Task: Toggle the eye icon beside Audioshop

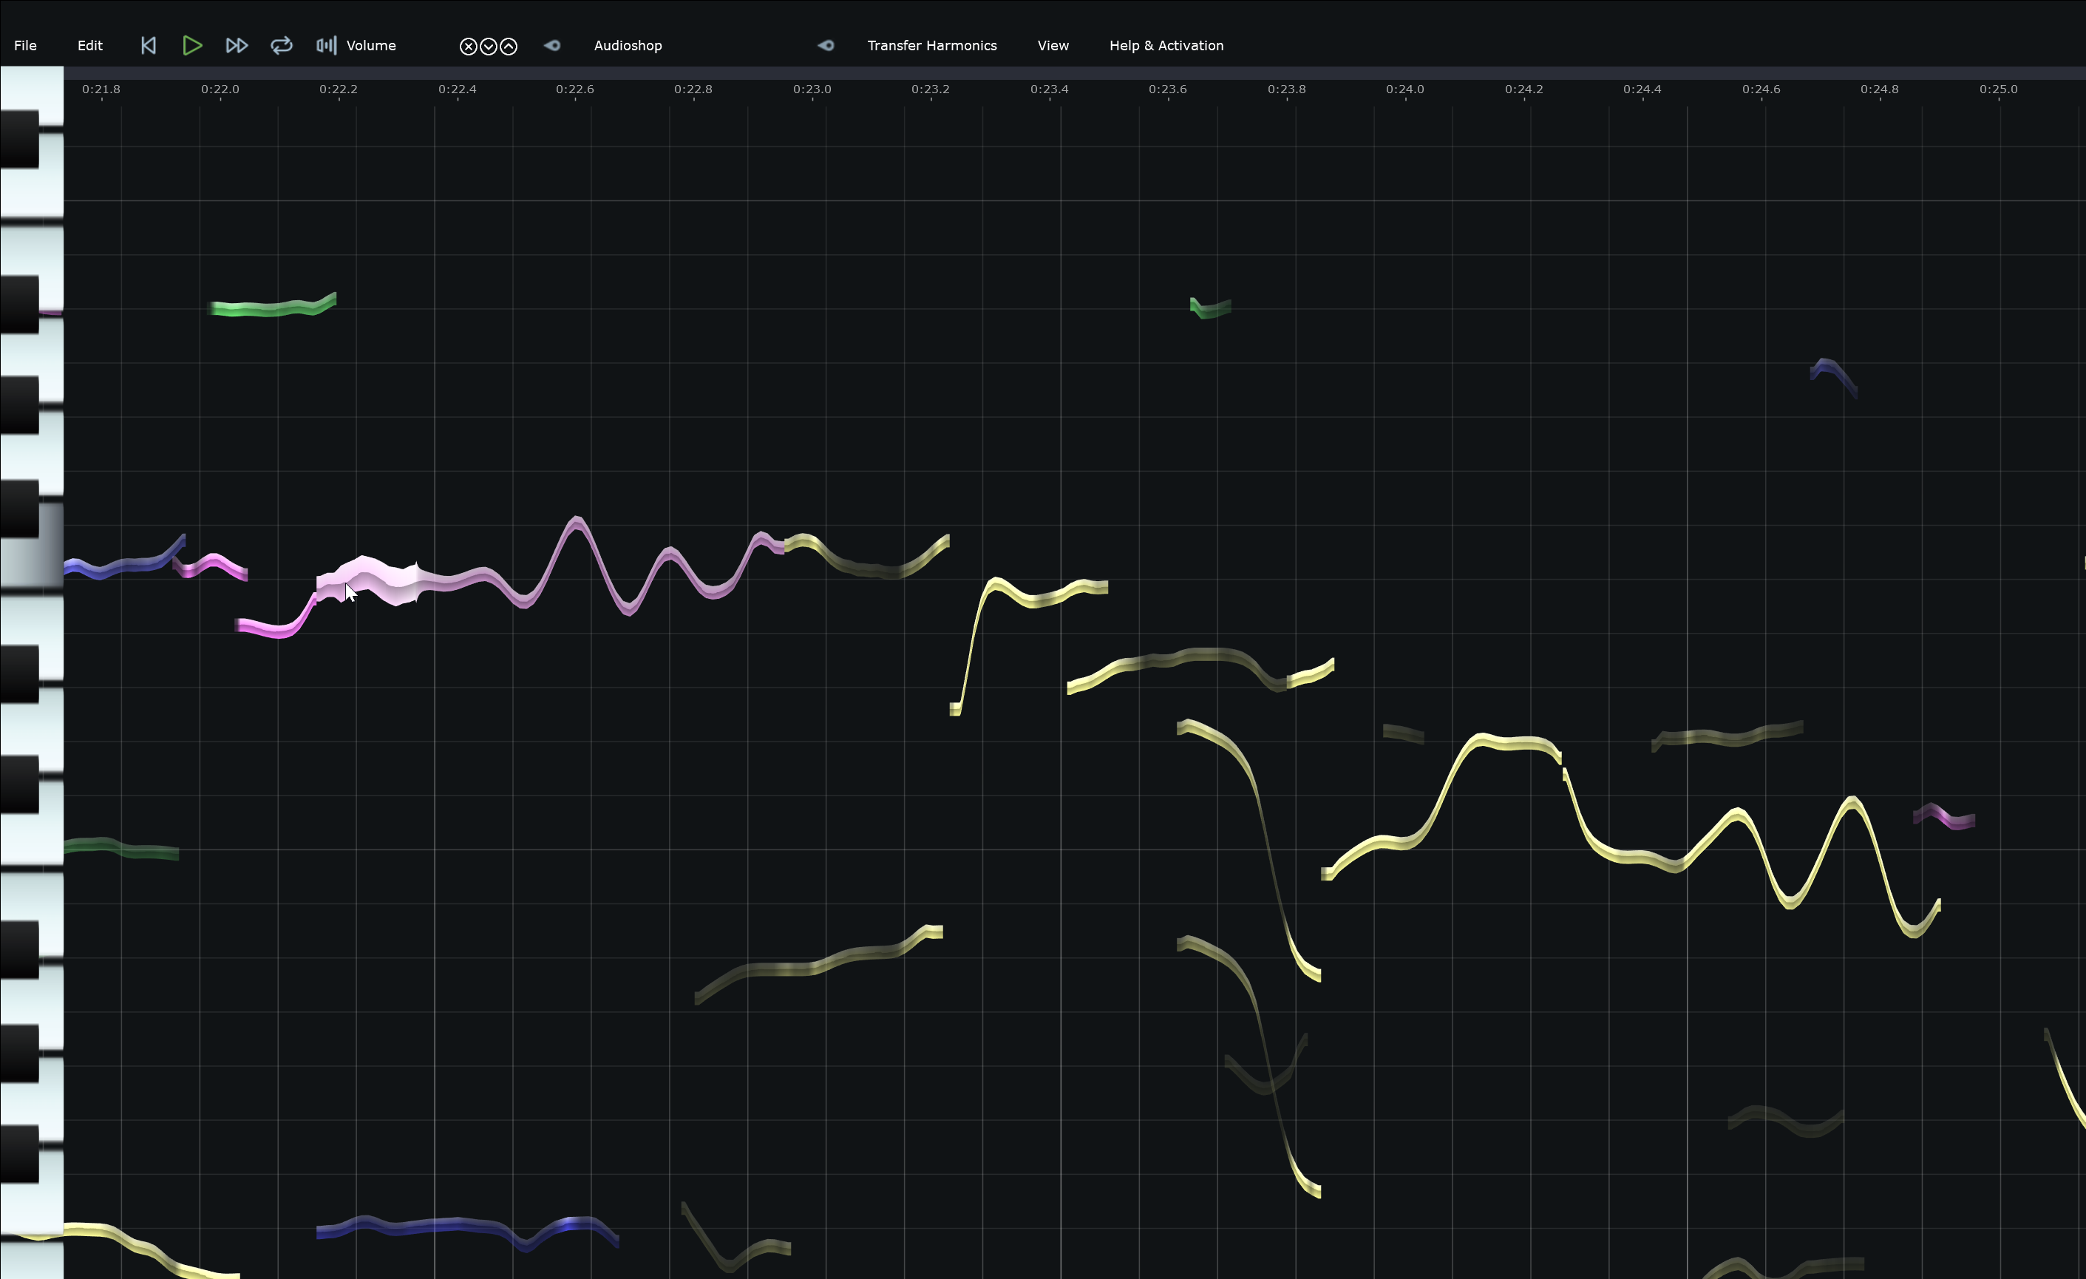Action: point(552,46)
